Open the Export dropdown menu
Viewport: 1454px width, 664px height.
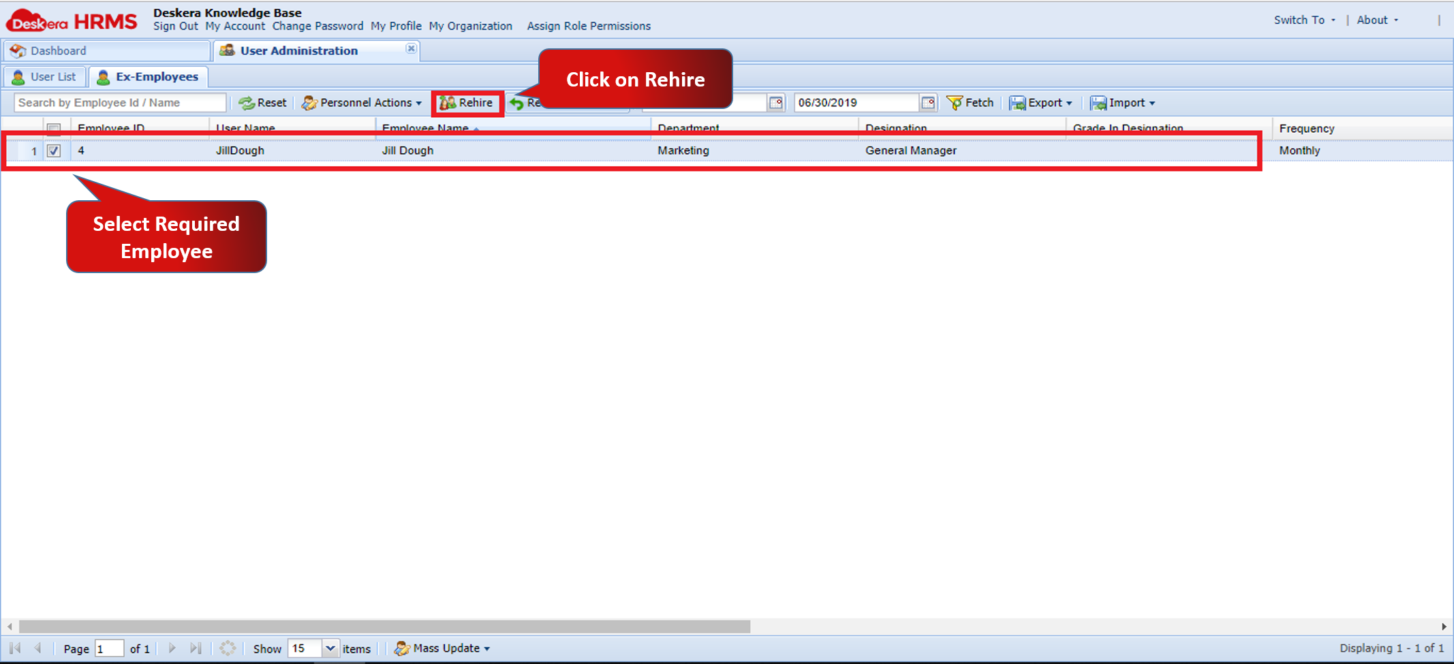tap(1041, 103)
